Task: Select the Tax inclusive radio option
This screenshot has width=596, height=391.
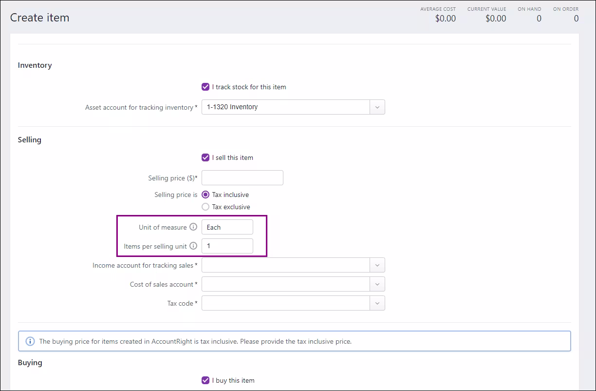Action: [x=205, y=195]
